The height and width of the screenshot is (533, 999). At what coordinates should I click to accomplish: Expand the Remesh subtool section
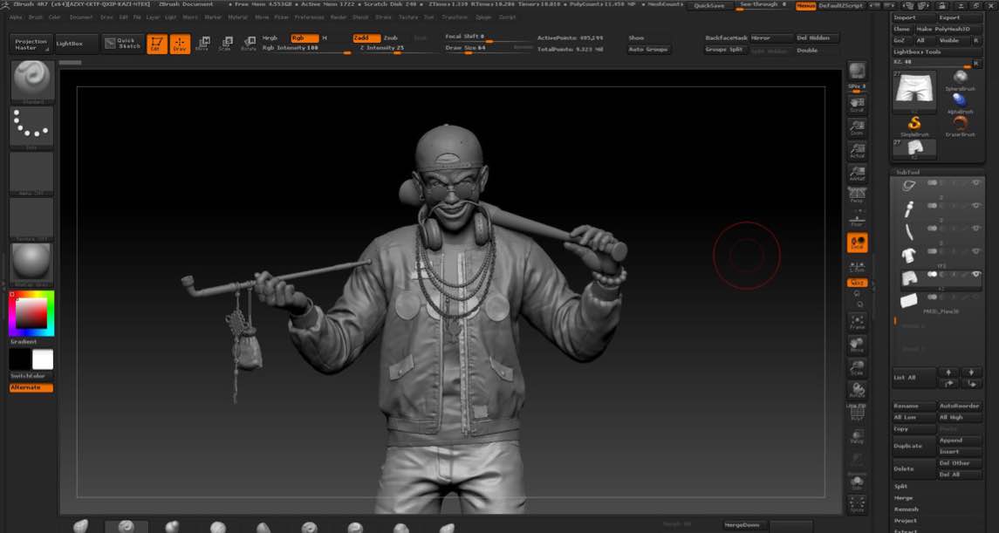[906, 509]
